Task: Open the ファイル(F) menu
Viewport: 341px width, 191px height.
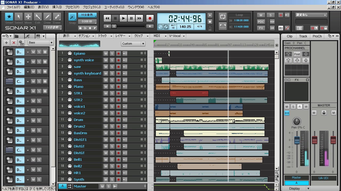Action: (13, 7)
